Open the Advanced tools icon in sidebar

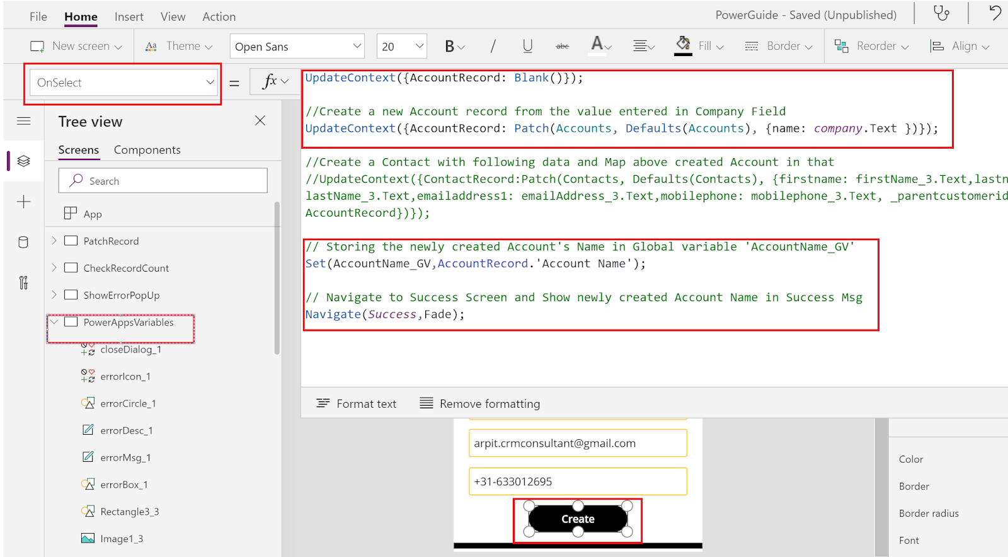coord(24,282)
